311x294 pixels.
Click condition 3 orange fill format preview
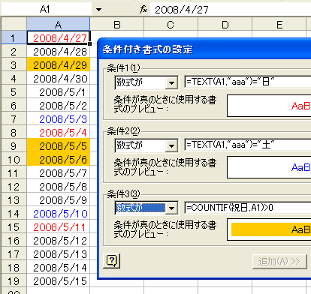click(x=269, y=229)
